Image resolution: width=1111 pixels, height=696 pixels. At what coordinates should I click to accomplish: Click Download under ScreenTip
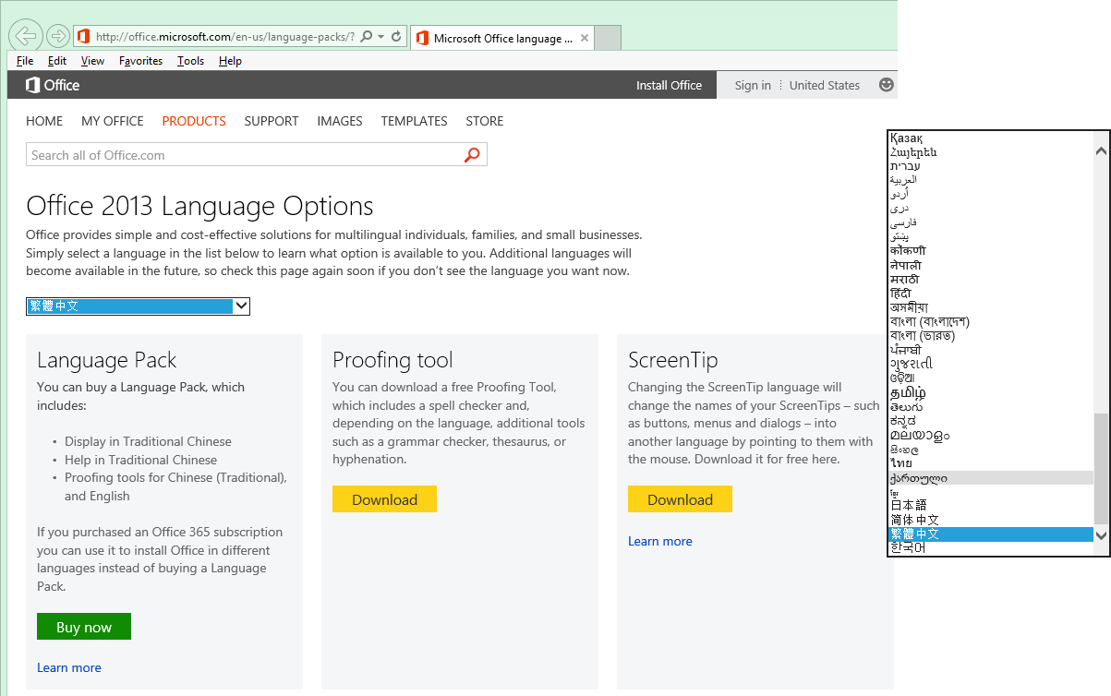(680, 499)
